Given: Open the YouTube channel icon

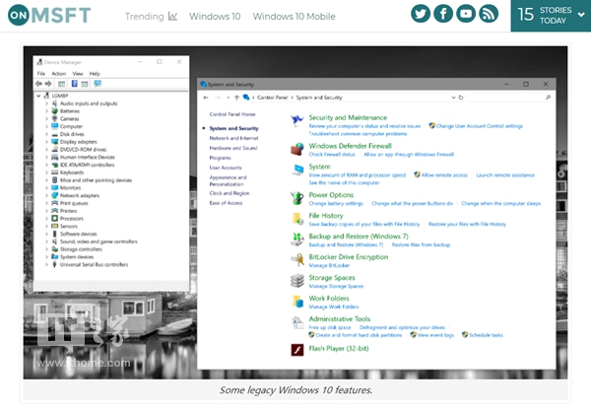Looking at the screenshot, I should 468,15.
